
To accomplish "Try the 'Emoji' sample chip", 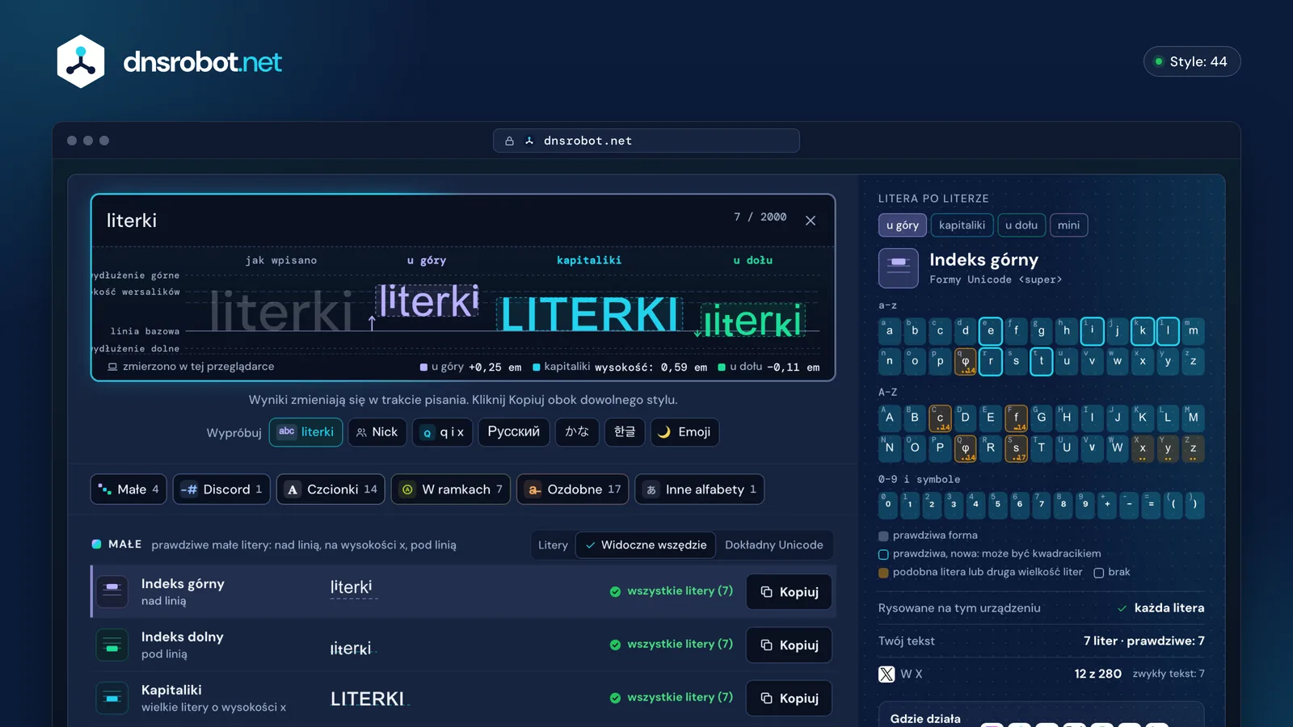I will tap(685, 432).
